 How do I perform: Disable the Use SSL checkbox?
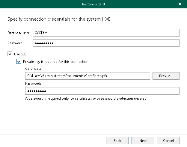(10, 54)
